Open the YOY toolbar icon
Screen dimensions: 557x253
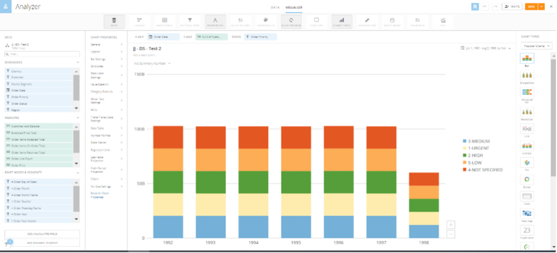(x=443, y=22)
